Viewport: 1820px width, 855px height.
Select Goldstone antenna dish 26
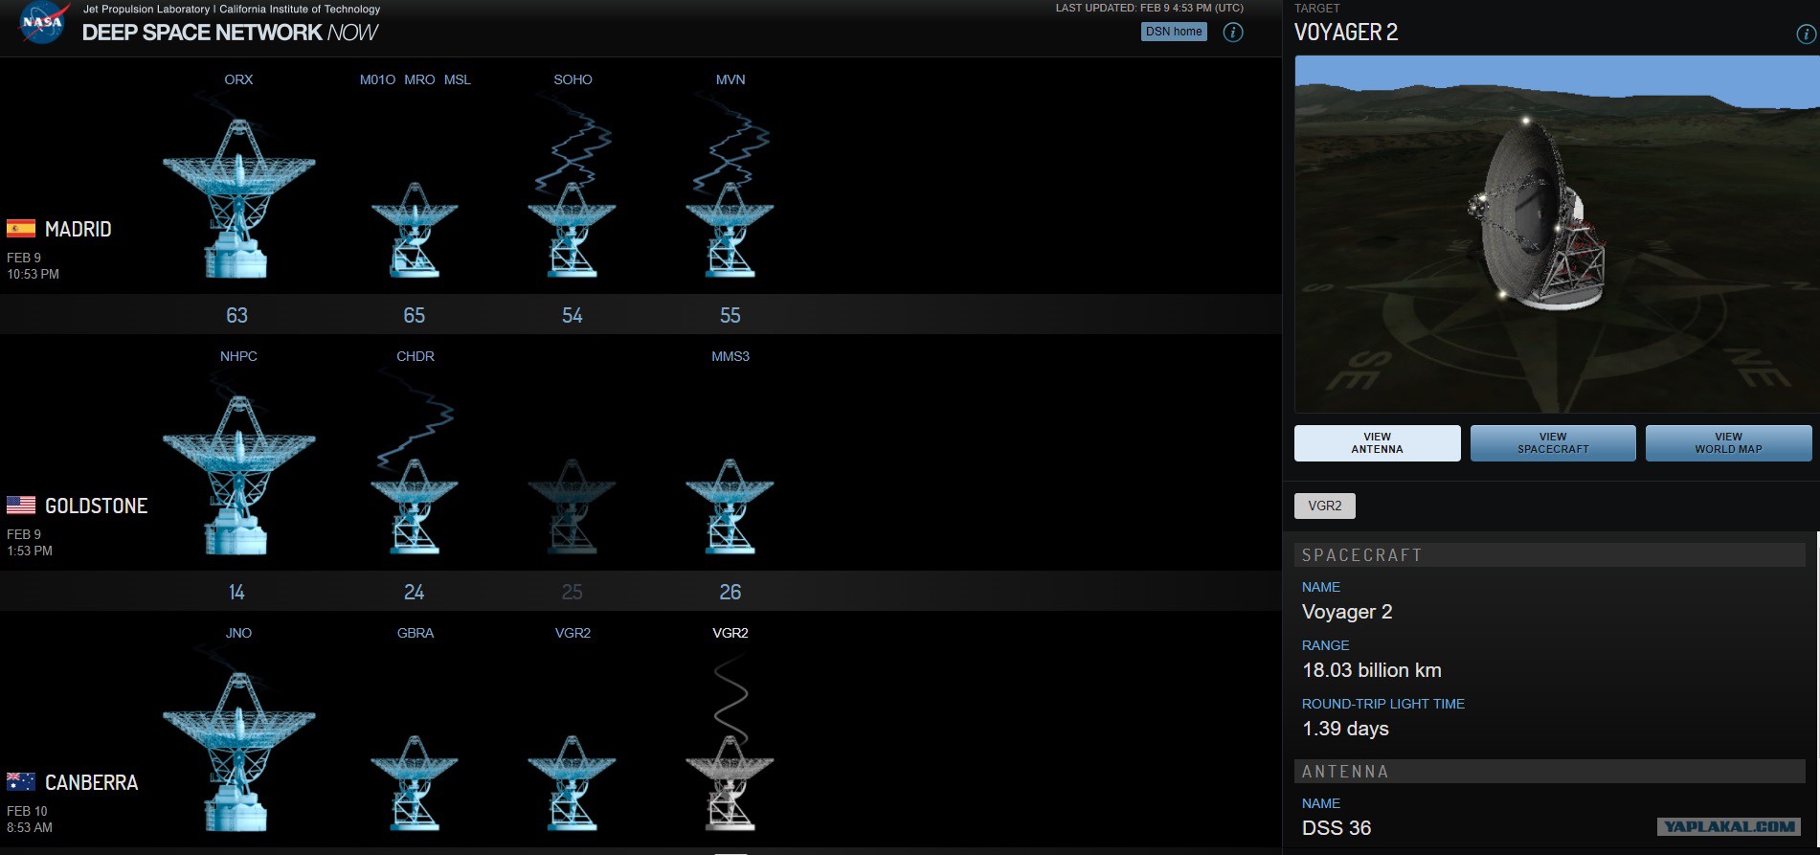[730, 506]
